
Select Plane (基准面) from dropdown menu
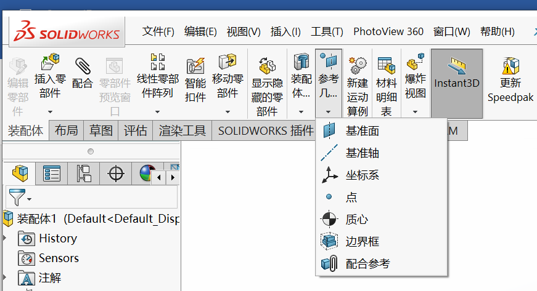[x=382, y=131]
